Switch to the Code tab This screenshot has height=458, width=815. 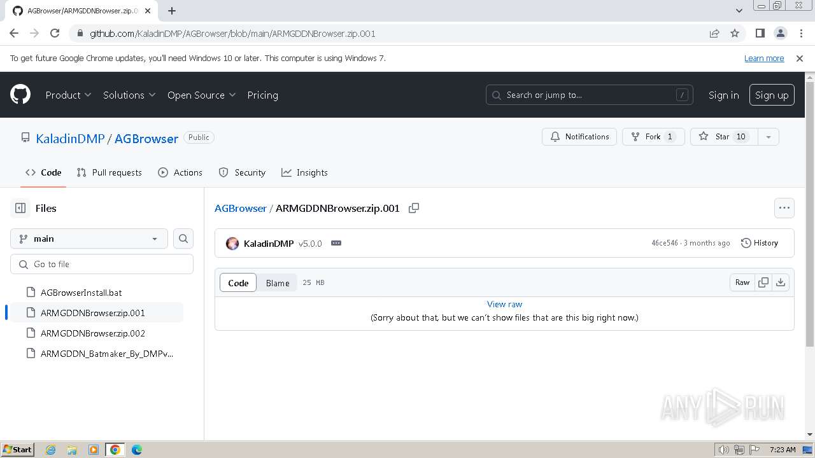tap(43, 172)
